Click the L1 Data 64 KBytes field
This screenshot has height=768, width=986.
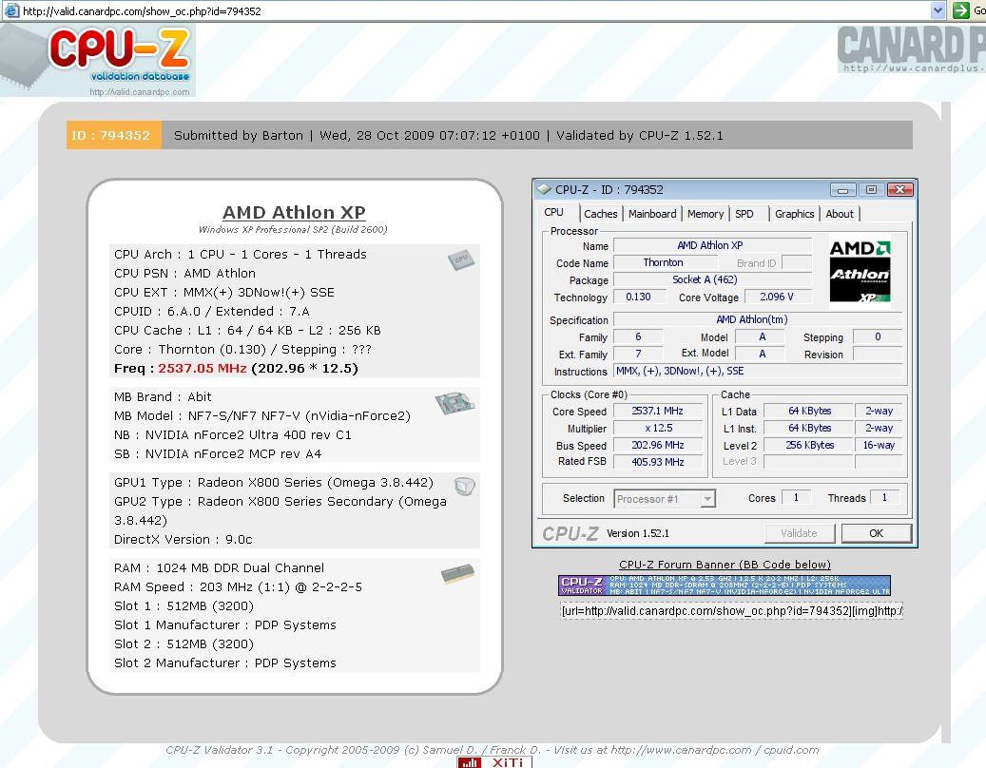coord(809,411)
